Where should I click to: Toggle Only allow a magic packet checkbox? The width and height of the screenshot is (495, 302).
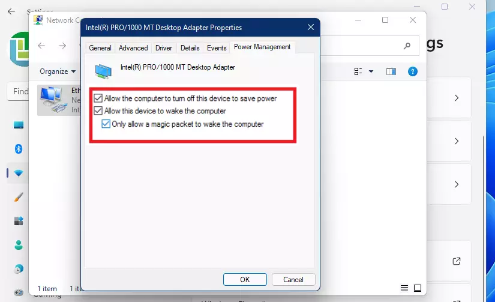click(106, 124)
